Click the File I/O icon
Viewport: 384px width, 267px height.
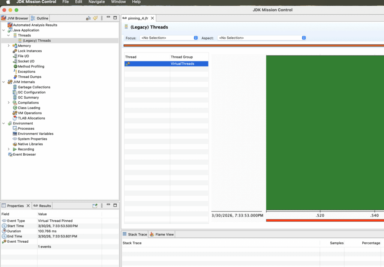click(15, 56)
